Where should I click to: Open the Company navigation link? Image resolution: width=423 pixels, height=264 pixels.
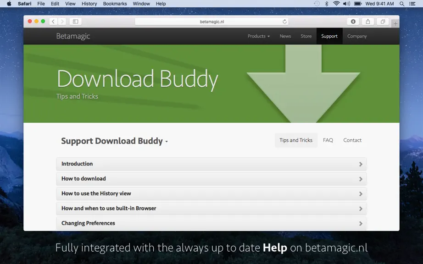[x=357, y=36]
